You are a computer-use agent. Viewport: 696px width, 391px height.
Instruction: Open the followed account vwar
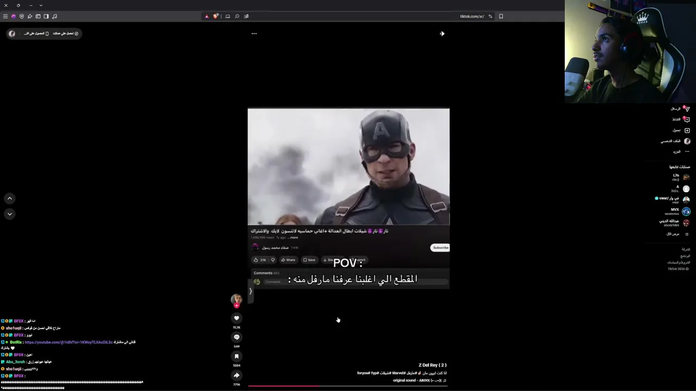pyautogui.click(x=673, y=200)
